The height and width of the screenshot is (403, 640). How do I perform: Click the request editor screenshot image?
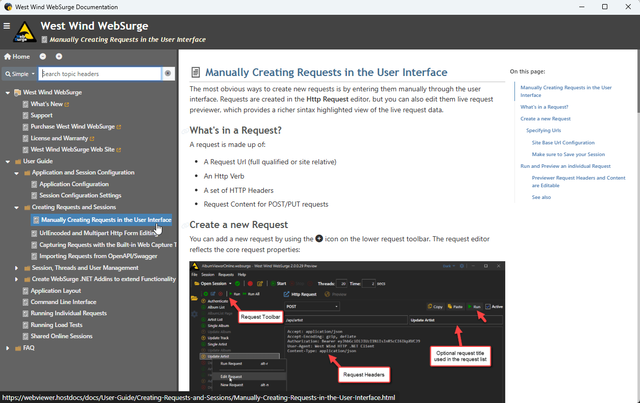(347, 332)
